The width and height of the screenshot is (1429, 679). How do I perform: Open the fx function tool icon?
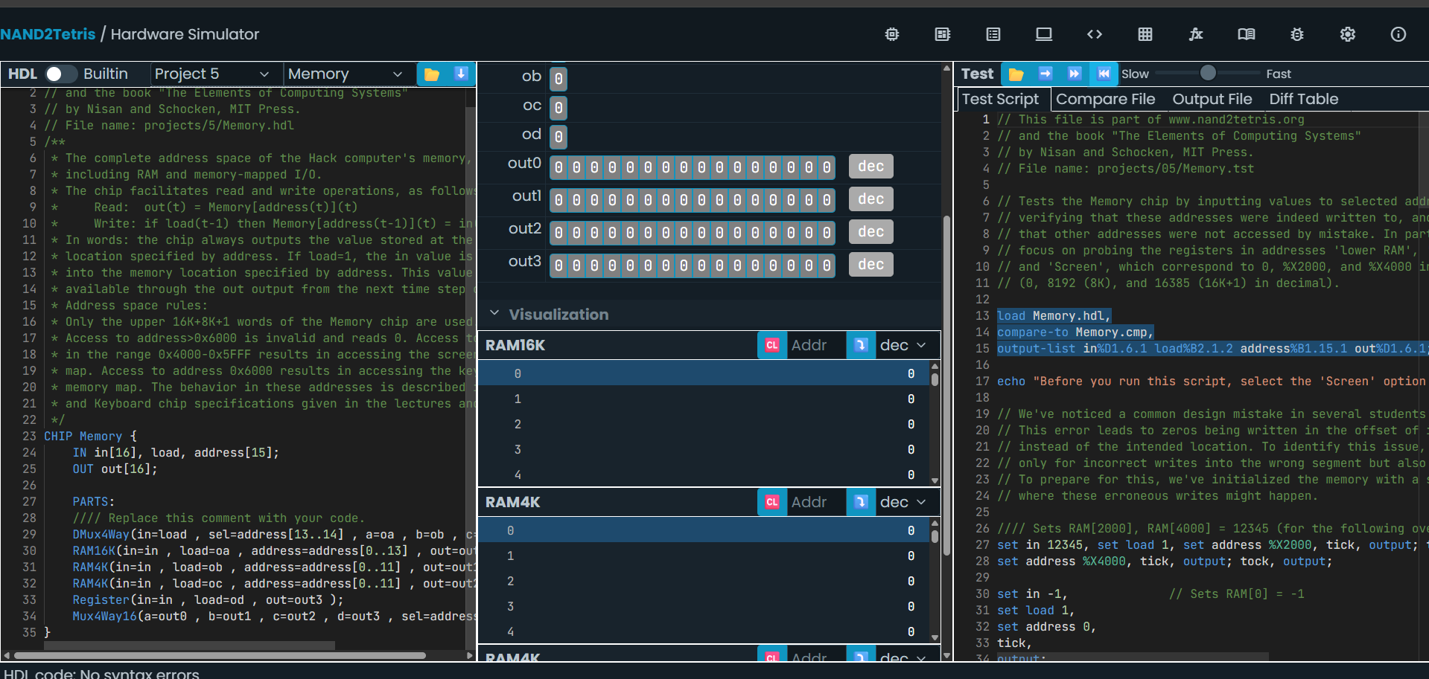pos(1195,34)
